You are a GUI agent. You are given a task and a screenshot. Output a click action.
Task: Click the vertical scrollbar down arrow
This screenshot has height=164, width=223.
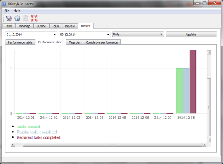click(209, 140)
